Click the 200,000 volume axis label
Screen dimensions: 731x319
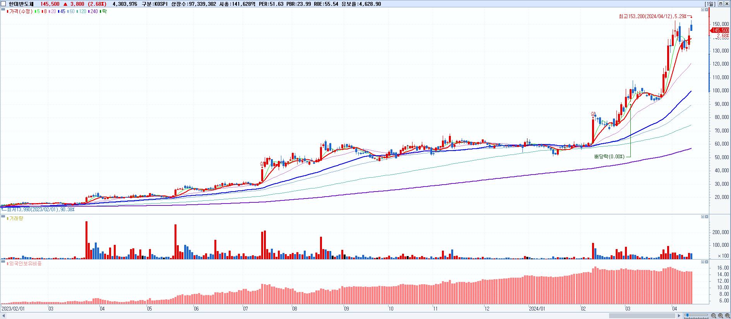tap(721, 232)
